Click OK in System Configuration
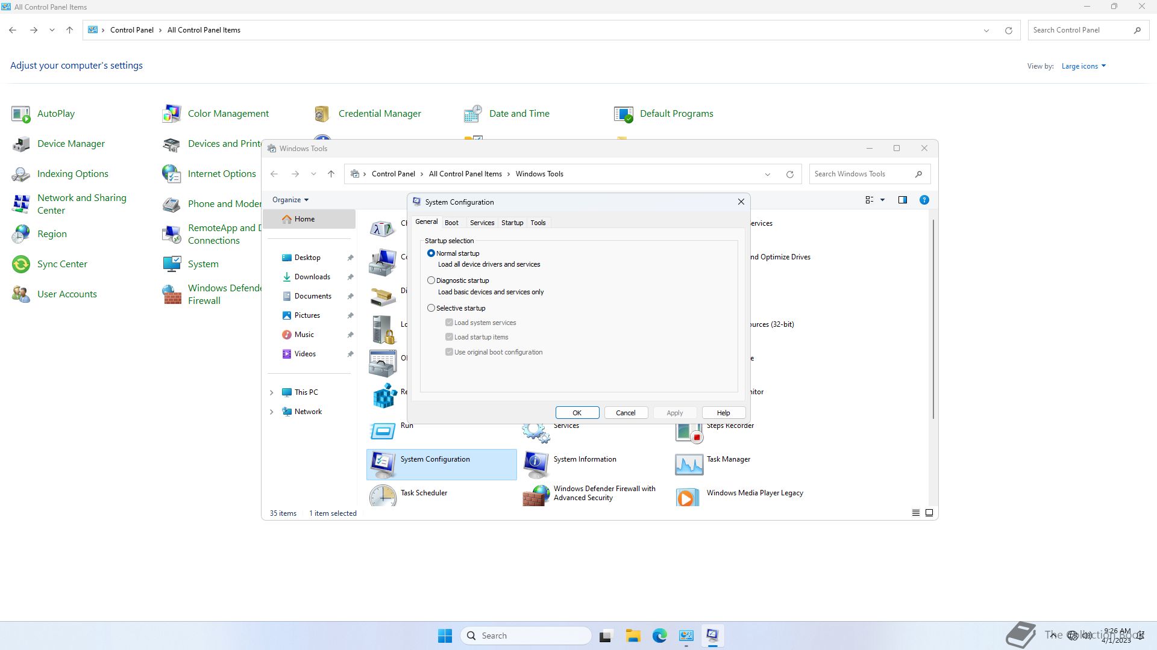The height and width of the screenshot is (650, 1157). point(577,413)
